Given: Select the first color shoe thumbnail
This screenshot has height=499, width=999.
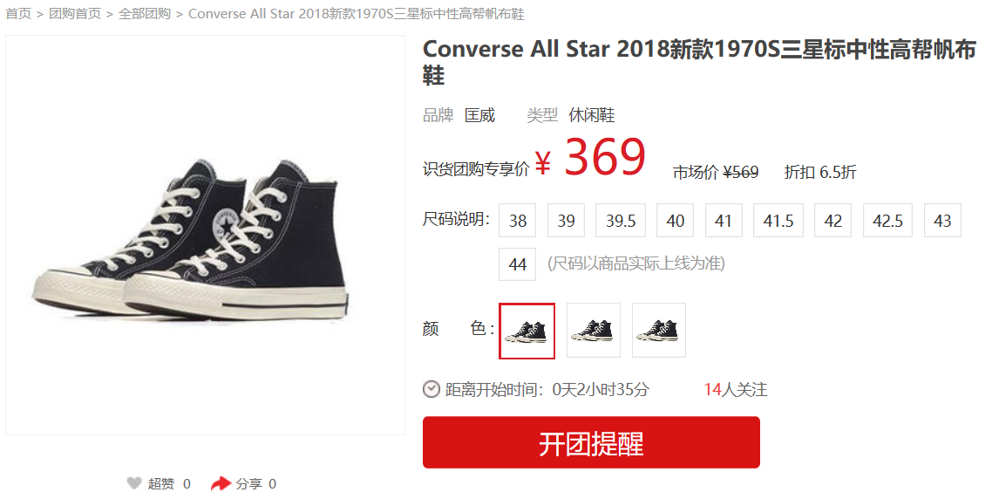Looking at the screenshot, I should click(527, 331).
